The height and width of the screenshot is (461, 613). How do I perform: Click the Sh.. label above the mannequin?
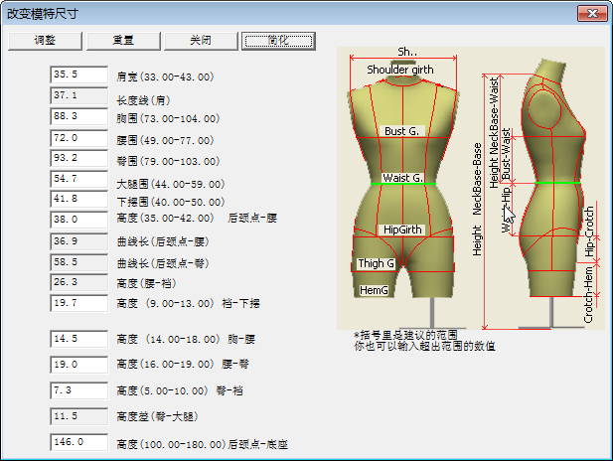pyautogui.click(x=407, y=52)
